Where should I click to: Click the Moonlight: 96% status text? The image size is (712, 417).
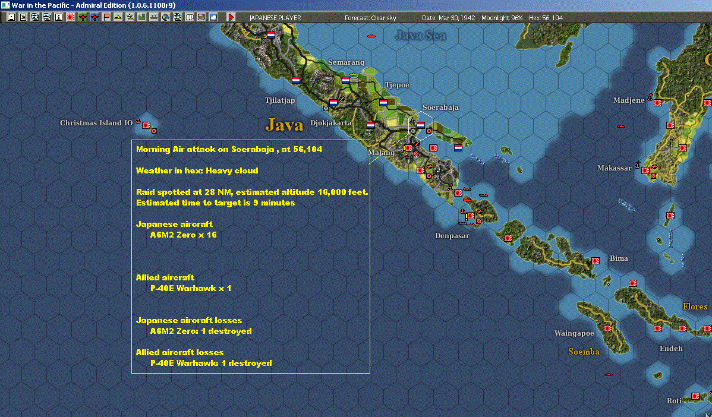(502, 18)
